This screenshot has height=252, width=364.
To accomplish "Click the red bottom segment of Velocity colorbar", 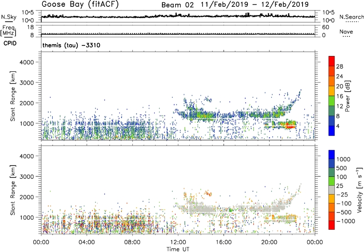I will pos(332,225).
